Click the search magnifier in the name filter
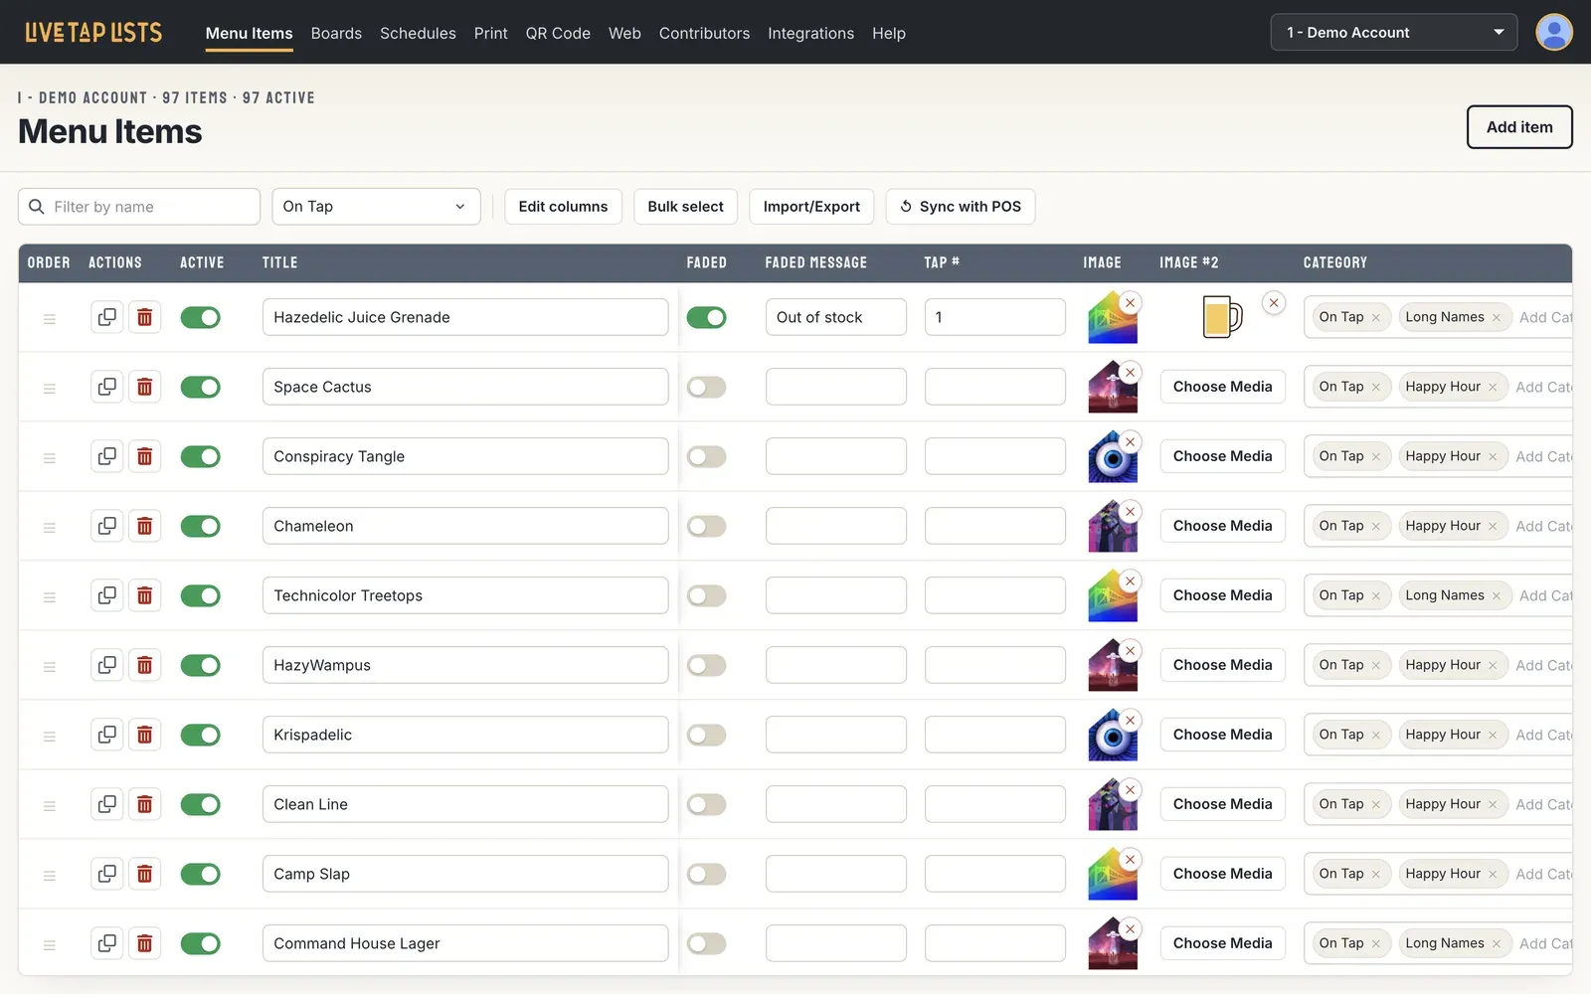The width and height of the screenshot is (1591, 994). point(37,207)
